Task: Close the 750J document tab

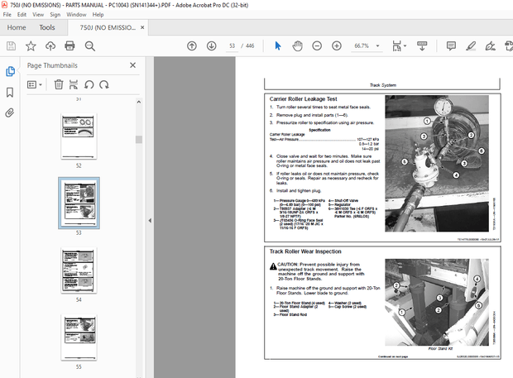Action: pyautogui.click(x=142, y=27)
